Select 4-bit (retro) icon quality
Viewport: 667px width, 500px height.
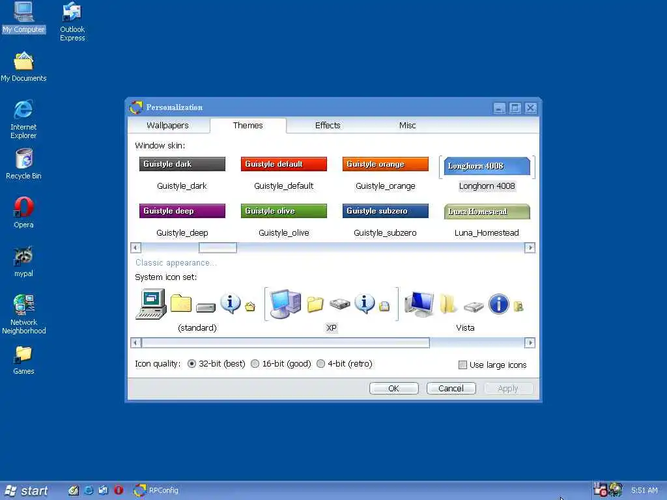[x=320, y=363]
